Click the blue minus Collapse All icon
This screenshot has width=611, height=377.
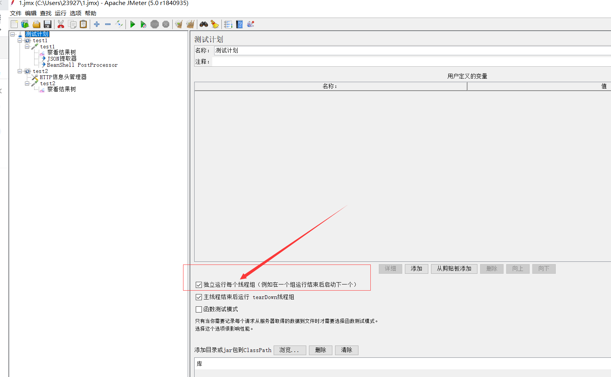108,24
